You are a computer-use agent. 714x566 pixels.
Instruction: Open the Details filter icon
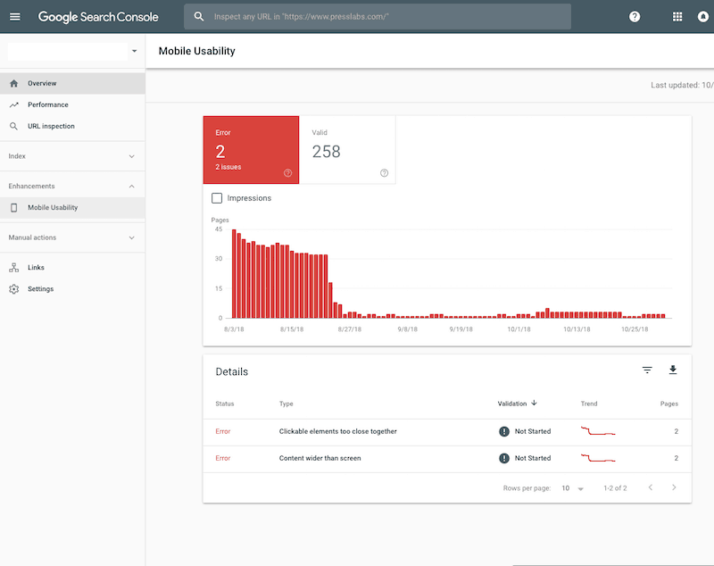point(647,370)
